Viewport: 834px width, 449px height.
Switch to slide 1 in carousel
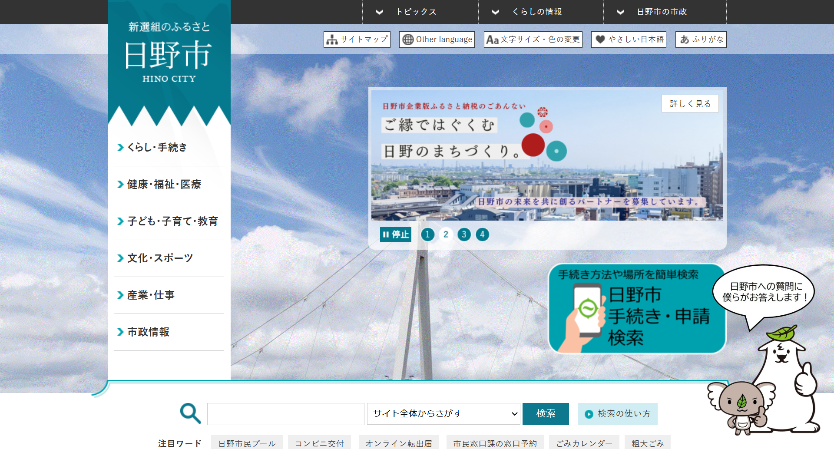point(427,234)
